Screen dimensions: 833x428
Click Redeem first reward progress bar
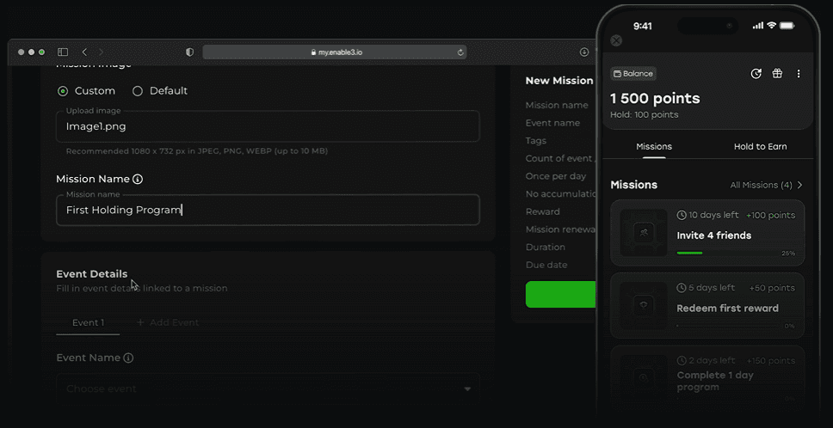click(728, 326)
